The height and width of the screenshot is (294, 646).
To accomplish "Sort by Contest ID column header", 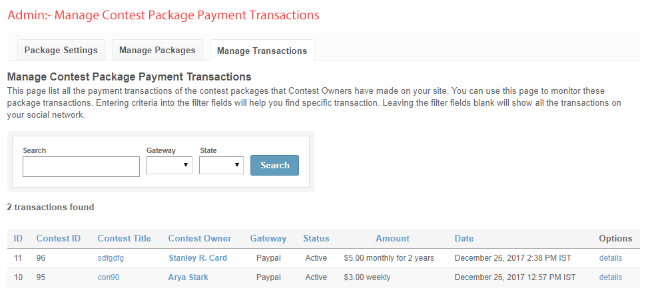I will click(x=59, y=238).
